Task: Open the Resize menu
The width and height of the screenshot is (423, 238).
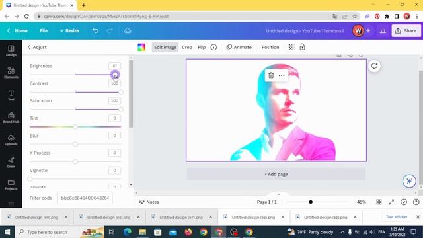Action: click(69, 31)
